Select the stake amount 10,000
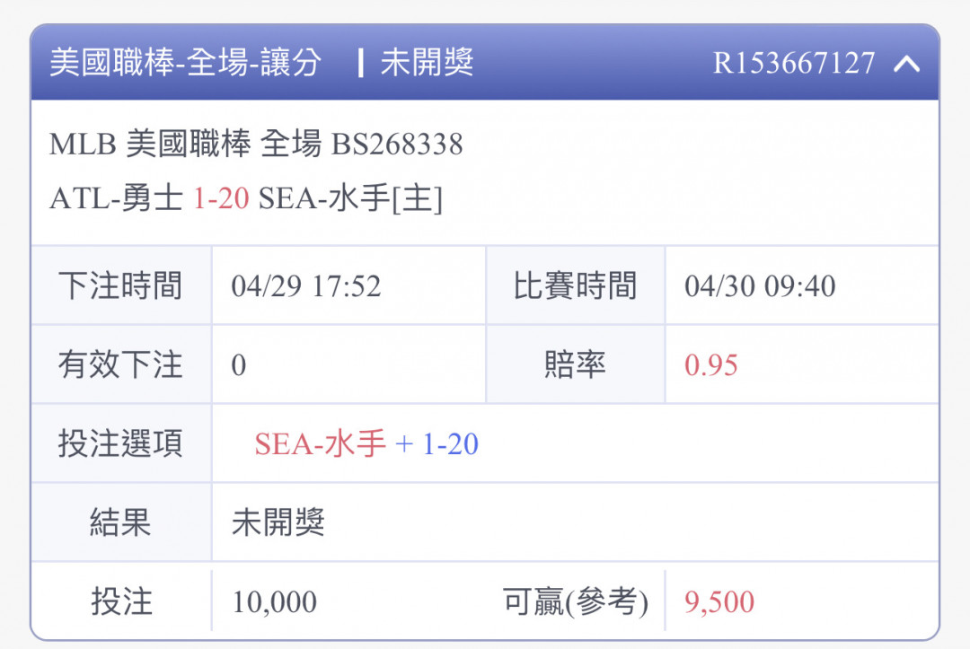The image size is (970, 649). point(274,602)
